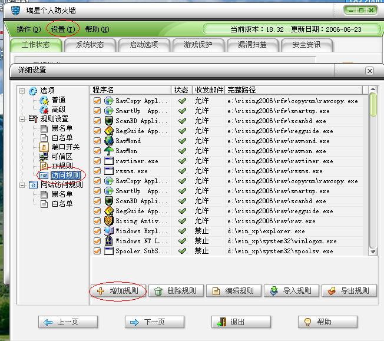Image resolution: width=384 pixels, height=341 pixels.
Task: Click the green status checkmark of RavMond
Action: pyautogui.click(x=182, y=141)
